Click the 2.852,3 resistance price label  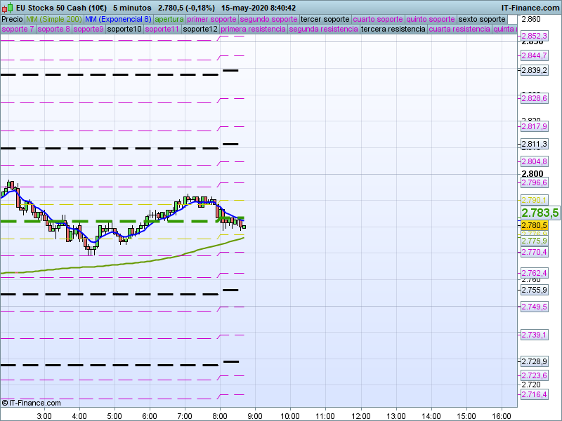[535, 36]
